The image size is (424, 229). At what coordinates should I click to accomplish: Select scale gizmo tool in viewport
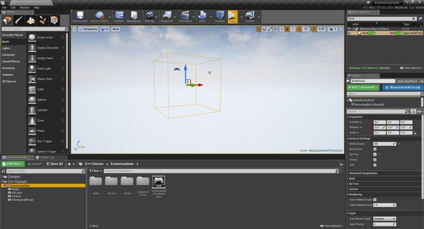click(x=270, y=29)
